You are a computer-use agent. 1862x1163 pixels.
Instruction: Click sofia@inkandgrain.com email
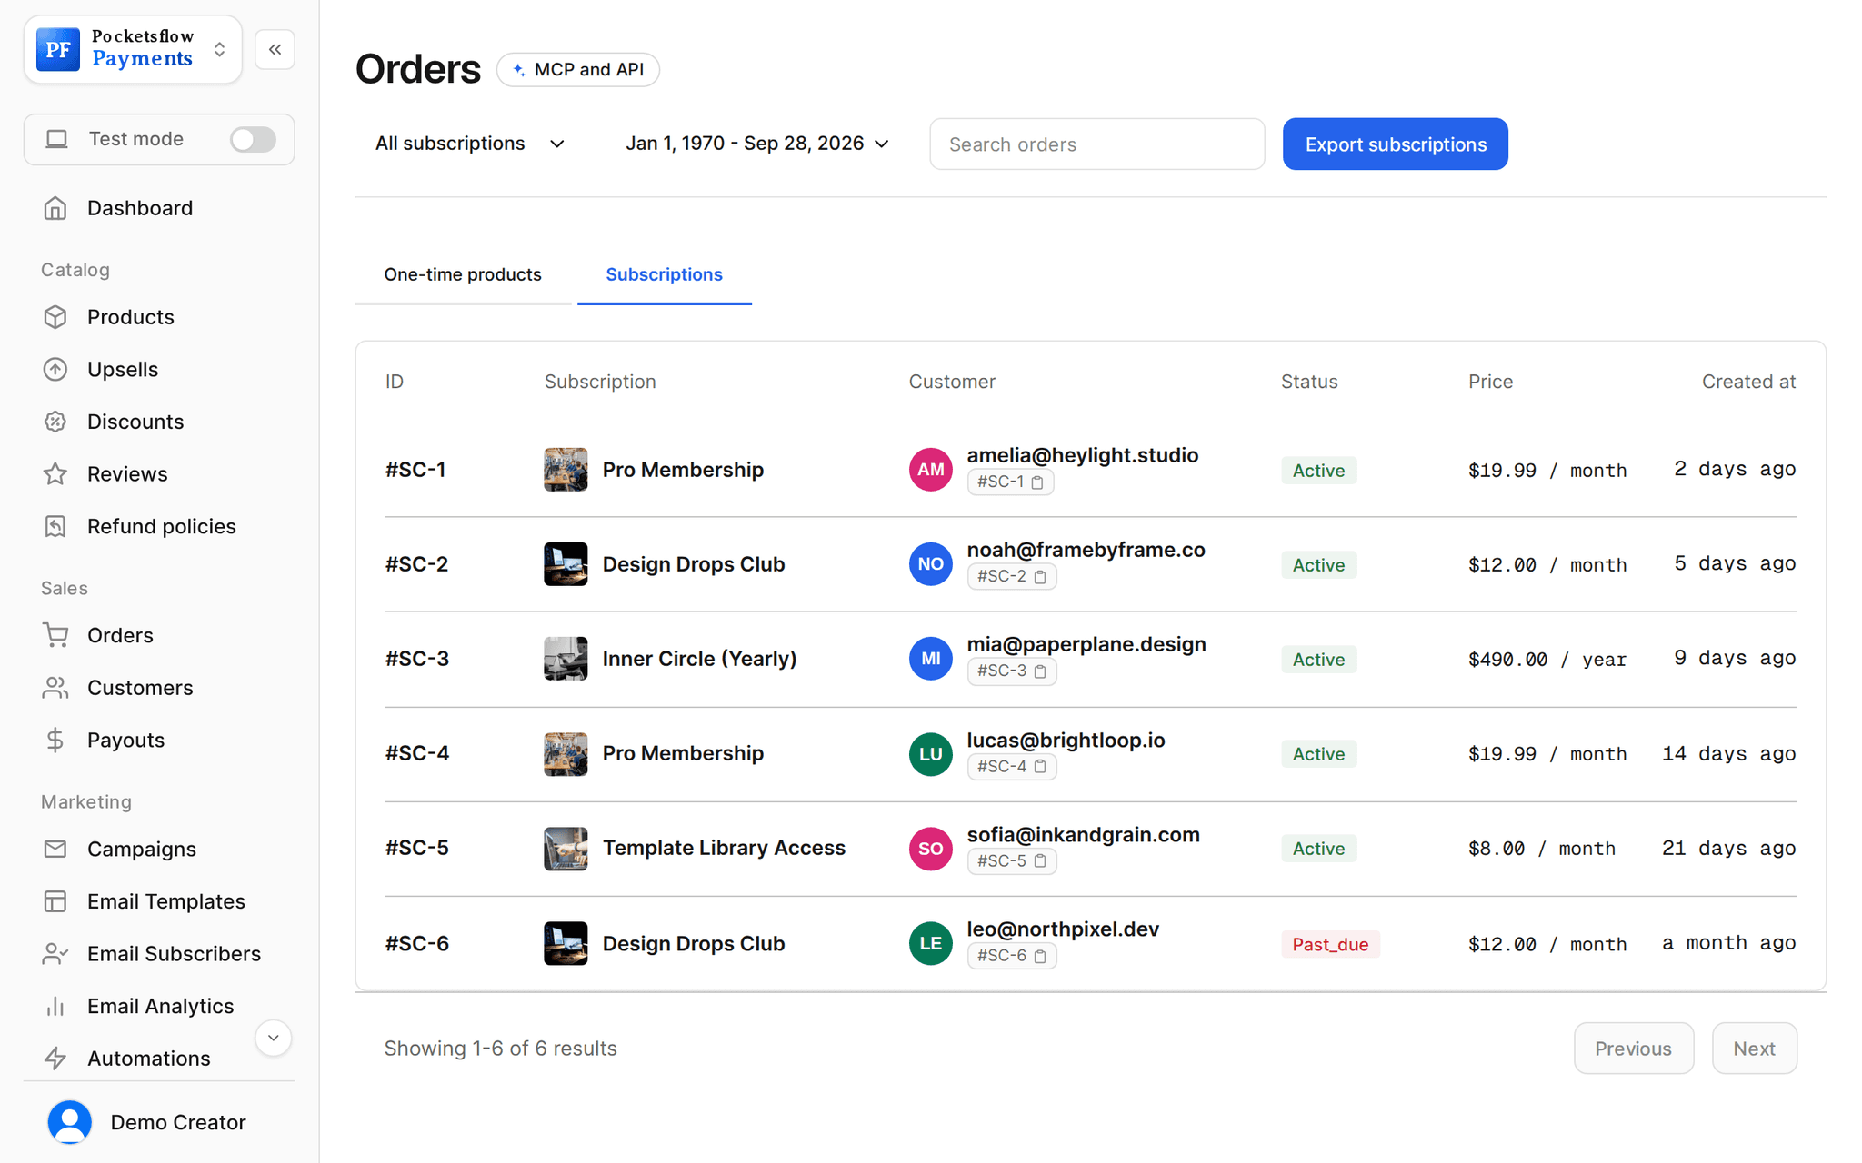pyautogui.click(x=1083, y=834)
